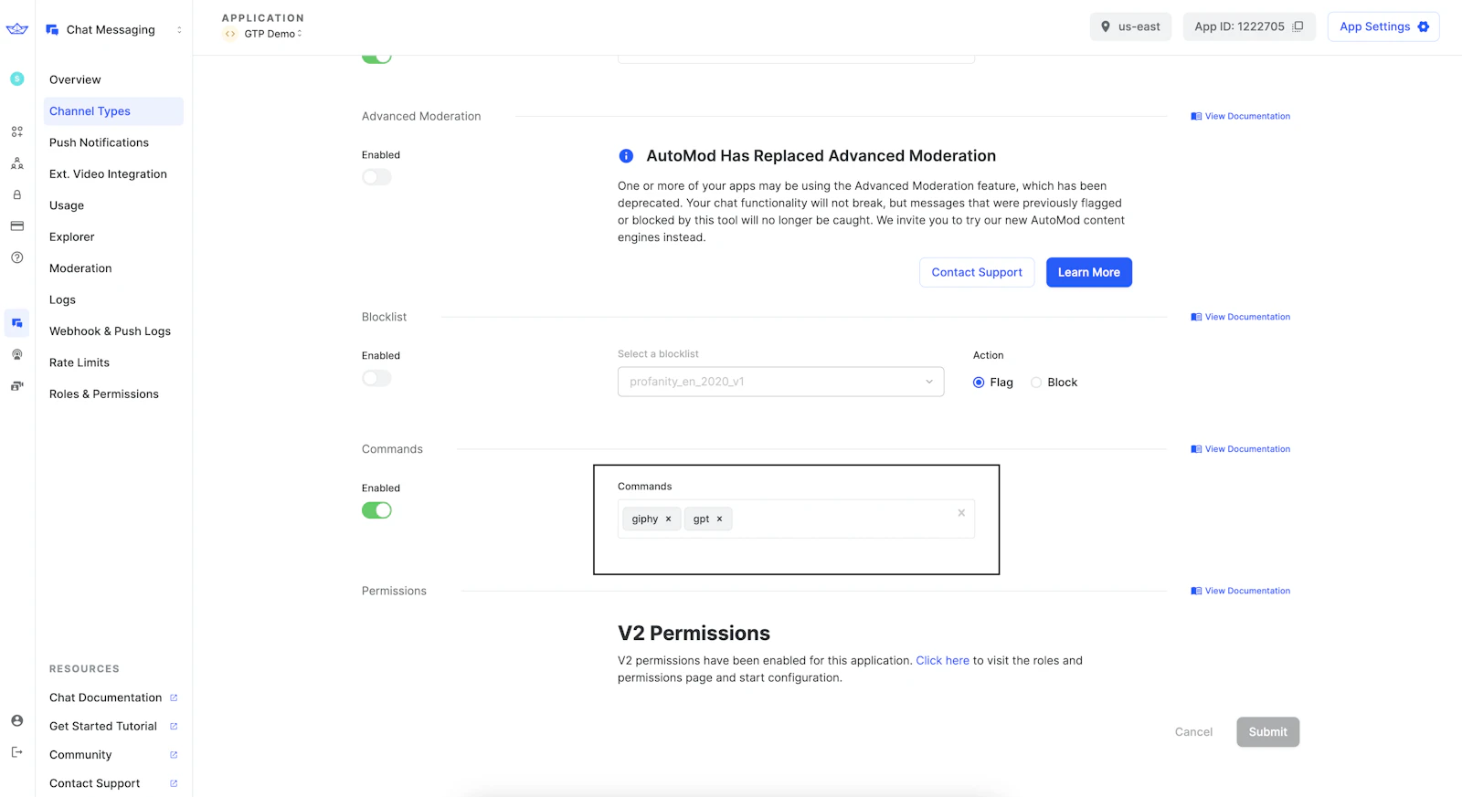Click the Learn More button

1088,272
